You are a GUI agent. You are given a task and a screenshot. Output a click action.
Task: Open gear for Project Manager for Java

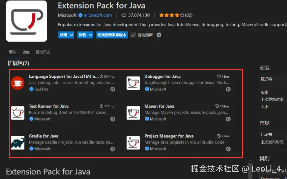(228, 149)
